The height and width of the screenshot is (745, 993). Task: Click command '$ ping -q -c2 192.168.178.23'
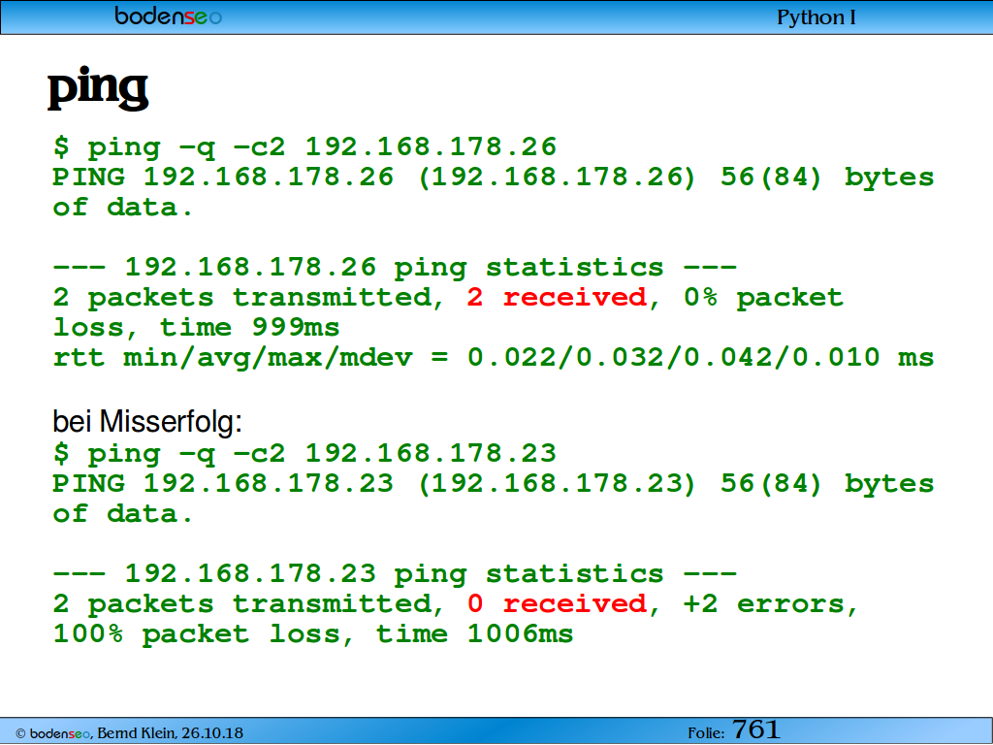[304, 454]
